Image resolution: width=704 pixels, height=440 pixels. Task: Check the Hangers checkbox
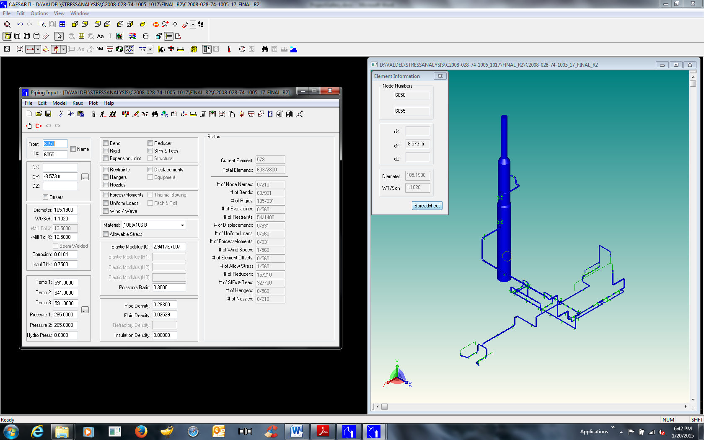106,177
